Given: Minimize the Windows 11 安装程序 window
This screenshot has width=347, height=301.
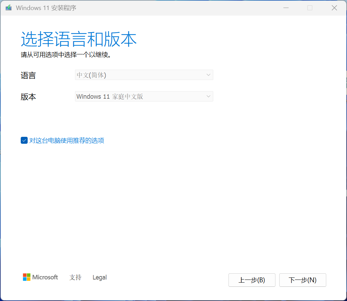Looking at the screenshot, I should pyautogui.click(x=286, y=8).
